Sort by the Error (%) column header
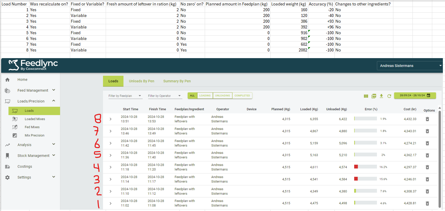445x211 pixels. (x=371, y=109)
